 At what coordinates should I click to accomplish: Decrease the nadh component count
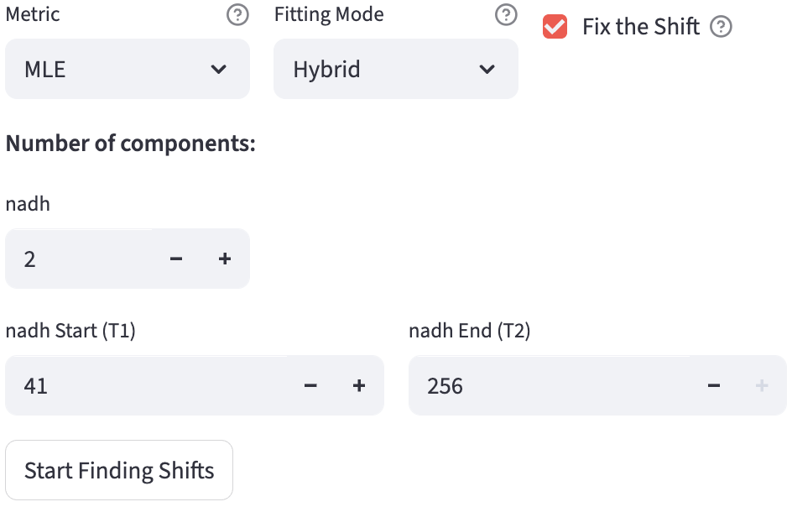tap(176, 259)
